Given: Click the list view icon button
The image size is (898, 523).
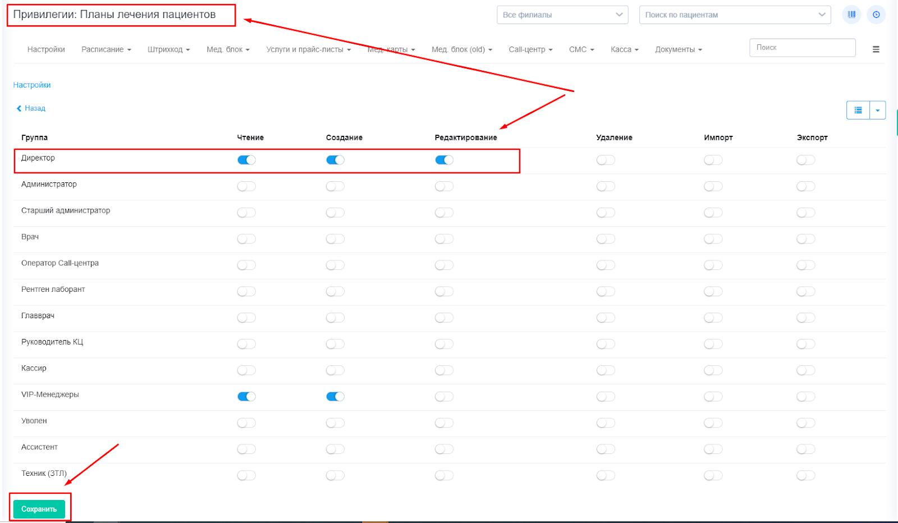Looking at the screenshot, I should click(858, 110).
